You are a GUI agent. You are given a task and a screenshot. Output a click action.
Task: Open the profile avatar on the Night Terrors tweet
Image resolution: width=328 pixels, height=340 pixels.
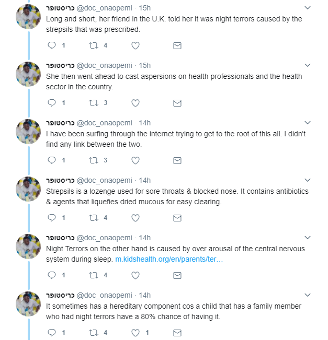pos(28,247)
